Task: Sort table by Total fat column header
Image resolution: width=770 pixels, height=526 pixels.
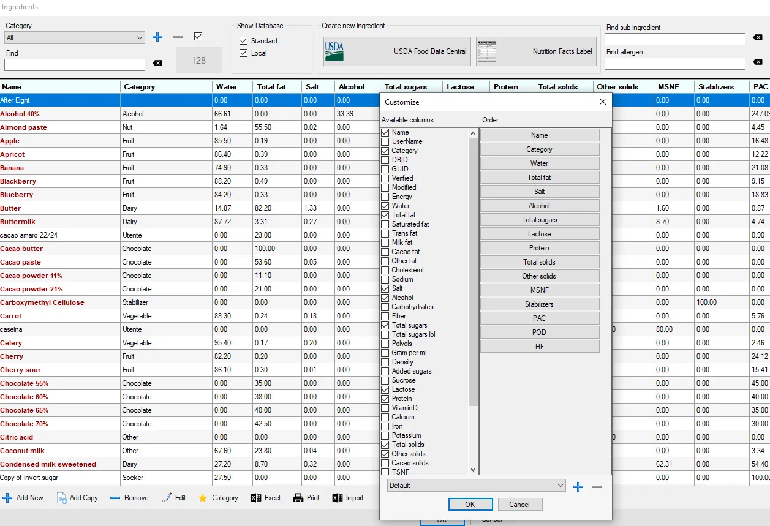Action: 277,87
